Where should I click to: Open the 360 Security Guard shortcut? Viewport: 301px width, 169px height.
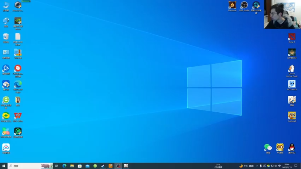tap(6, 117)
